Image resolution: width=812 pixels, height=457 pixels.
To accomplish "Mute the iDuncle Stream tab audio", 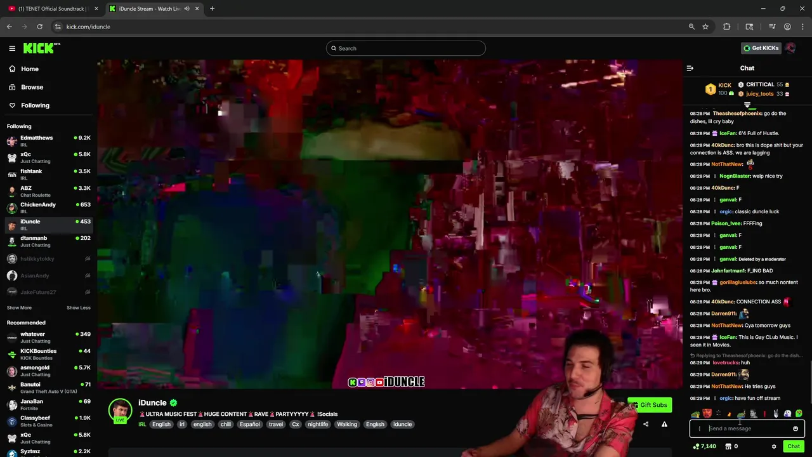I will 187,9.
